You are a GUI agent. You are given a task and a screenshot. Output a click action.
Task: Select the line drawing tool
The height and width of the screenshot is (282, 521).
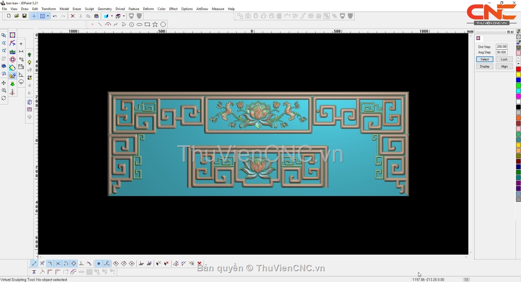tap(100, 25)
